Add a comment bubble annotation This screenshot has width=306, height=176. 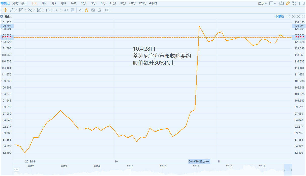click(73, 10)
